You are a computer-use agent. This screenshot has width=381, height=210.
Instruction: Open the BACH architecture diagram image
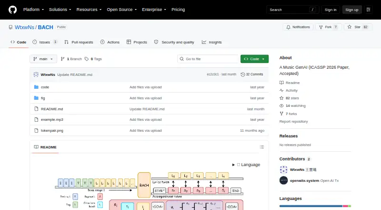coord(149,191)
